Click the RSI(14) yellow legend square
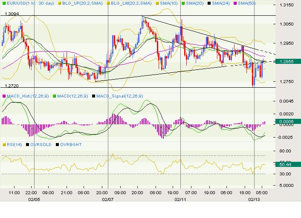This screenshot has height=218, width=301. coord(4,145)
